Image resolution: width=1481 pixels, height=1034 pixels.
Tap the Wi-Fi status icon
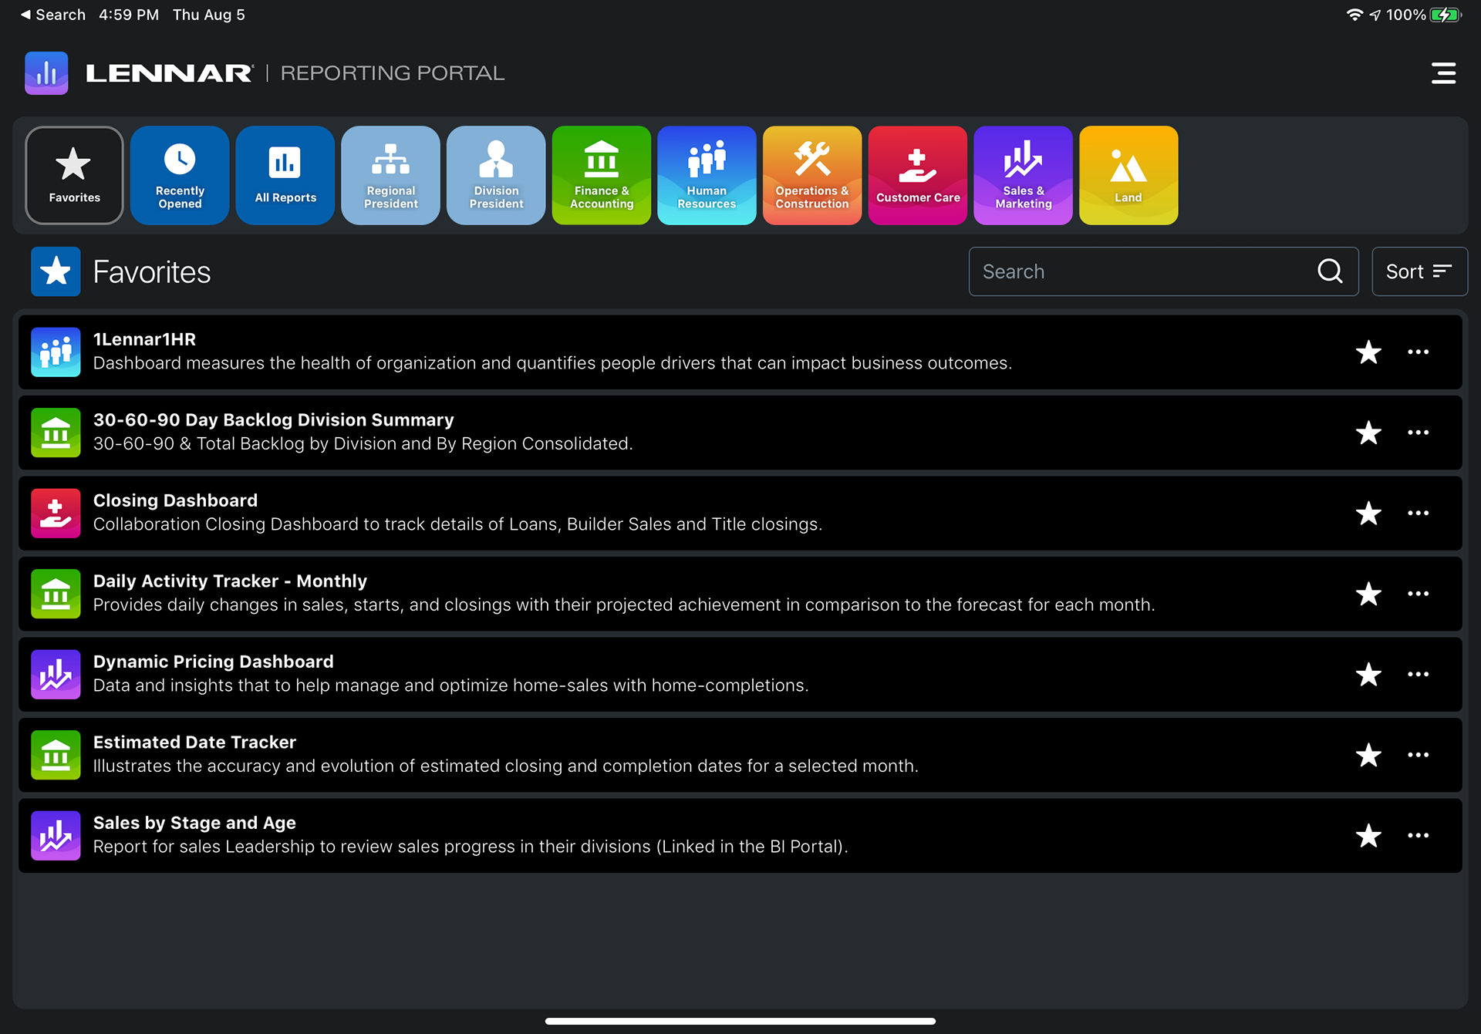(1354, 15)
